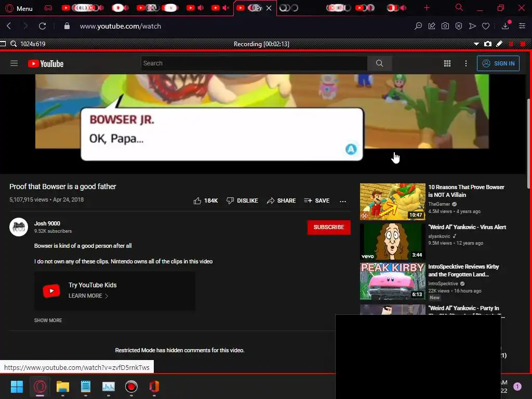Screen dimensions: 532x399
Task: Click the send to My Flow icon
Action: (x=472, y=26)
